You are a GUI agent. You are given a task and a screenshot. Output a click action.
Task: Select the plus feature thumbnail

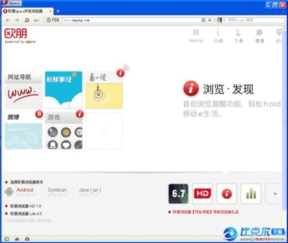(274, 194)
